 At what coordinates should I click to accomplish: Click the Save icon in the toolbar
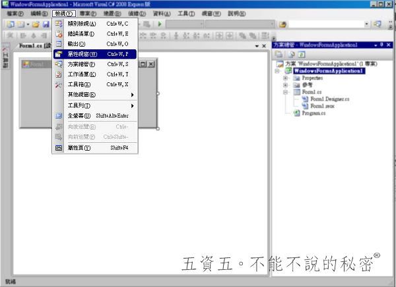(x=46, y=24)
